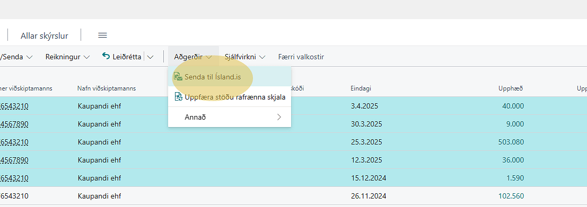Screen dimensions: 587x207
Task: Click the Senda til Ísland.is icon
Action: coord(178,77)
